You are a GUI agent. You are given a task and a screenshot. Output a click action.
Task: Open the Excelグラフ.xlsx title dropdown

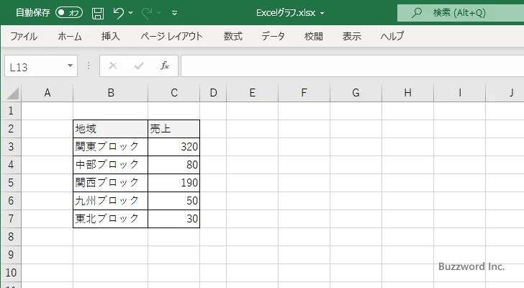[322, 14]
